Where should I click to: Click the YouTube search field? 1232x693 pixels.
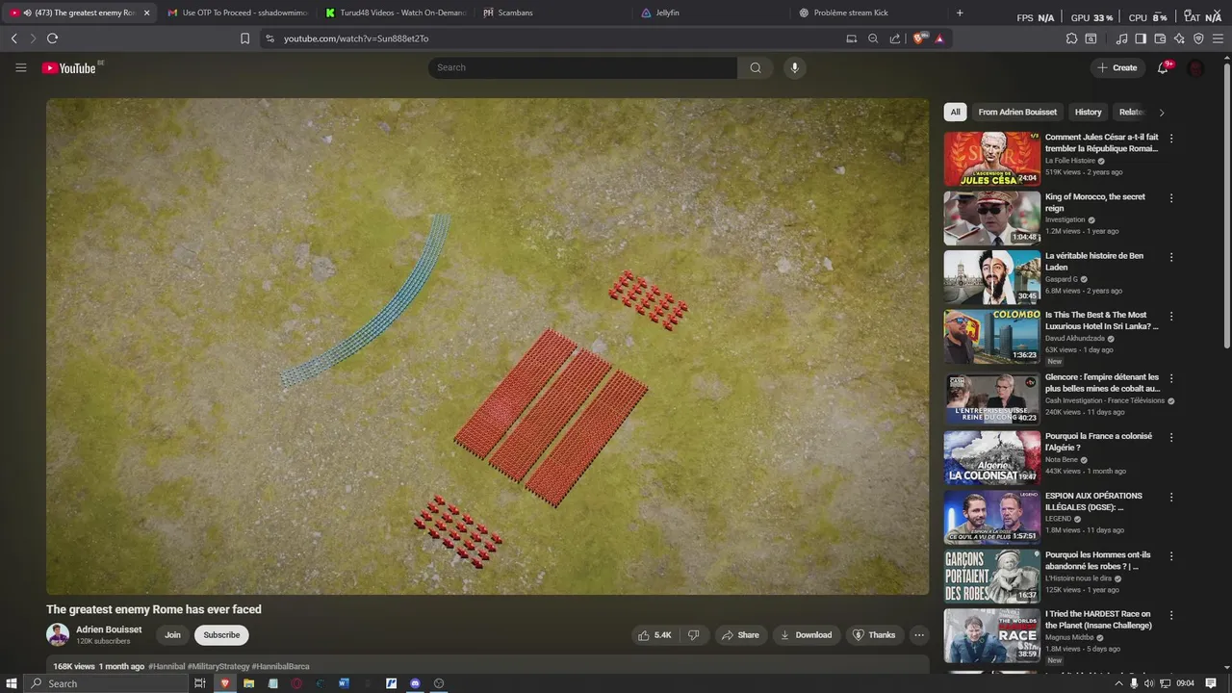582,67
